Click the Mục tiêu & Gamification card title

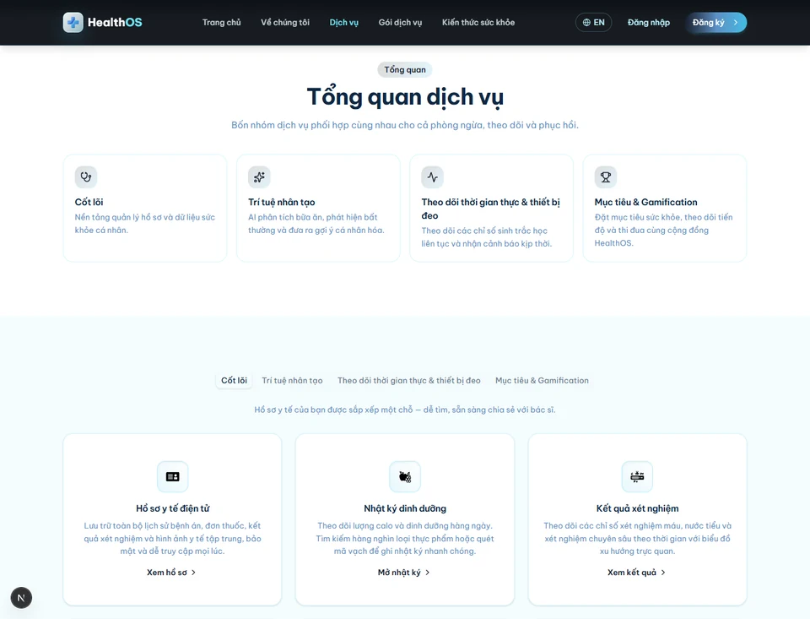click(x=645, y=202)
